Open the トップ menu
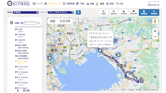Screen dimensions: 166x93 (38, 4)
